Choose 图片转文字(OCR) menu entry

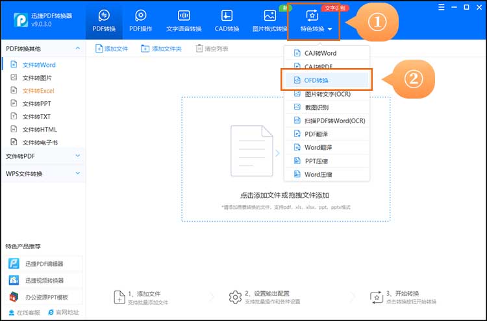click(x=327, y=94)
